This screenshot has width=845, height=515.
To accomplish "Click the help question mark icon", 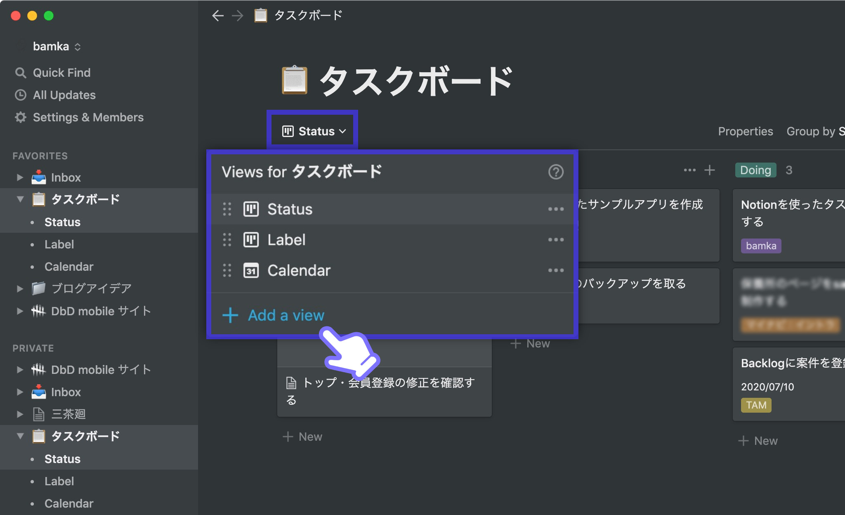I will pyautogui.click(x=555, y=172).
